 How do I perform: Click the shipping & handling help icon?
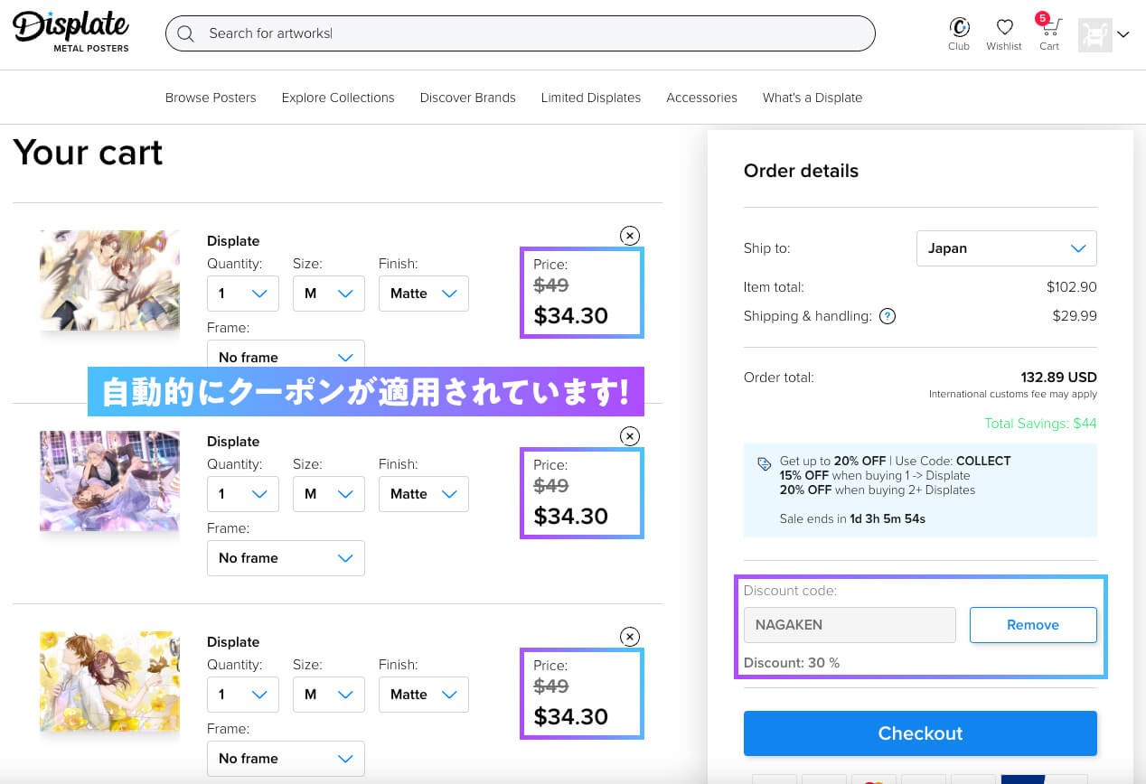click(x=888, y=316)
